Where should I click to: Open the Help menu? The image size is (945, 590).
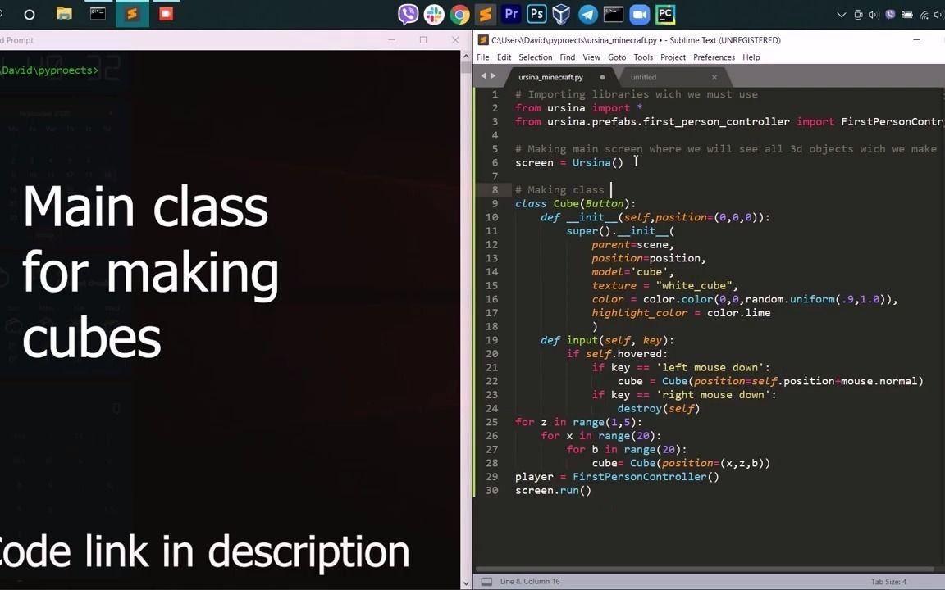click(x=751, y=57)
